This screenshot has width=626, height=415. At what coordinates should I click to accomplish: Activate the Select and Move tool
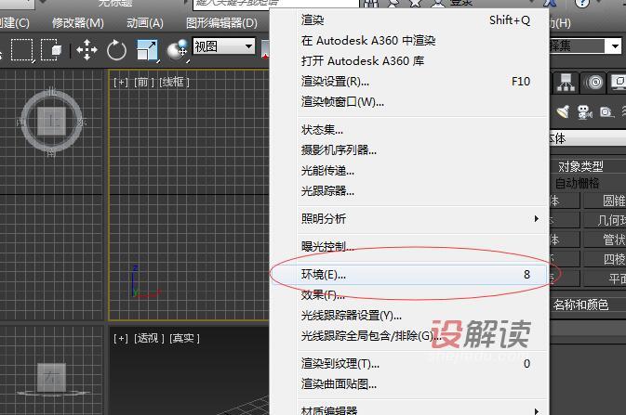click(x=87, y=50)
